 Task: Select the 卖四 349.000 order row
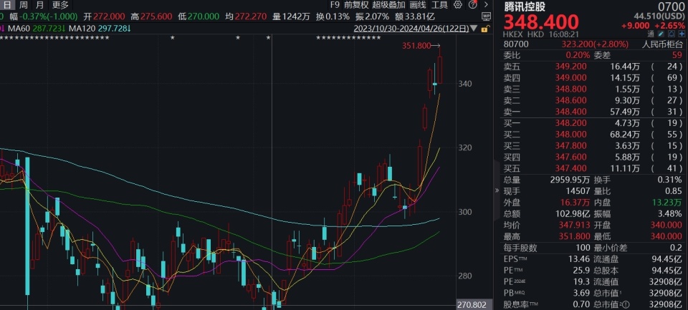pyautogui.click(x=594, y=77)
